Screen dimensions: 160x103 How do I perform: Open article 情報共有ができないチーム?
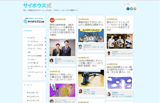pyautogui.click(x=91, y=24)
